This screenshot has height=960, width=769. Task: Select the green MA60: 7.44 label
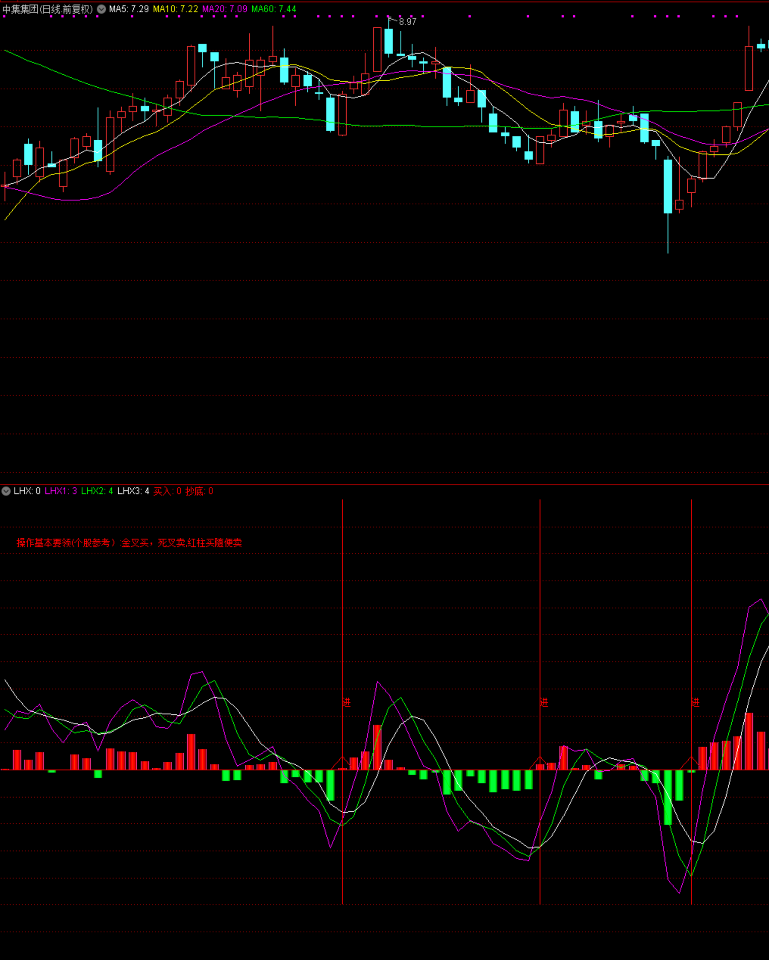tap(274, 9)
